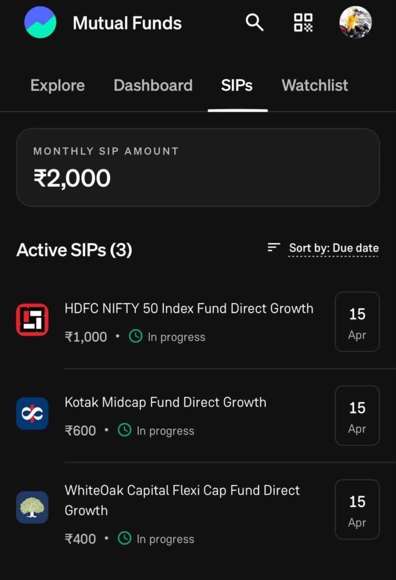Click the sort filter icon
Screen dimensions: 396x580
[x=273, y=248]
